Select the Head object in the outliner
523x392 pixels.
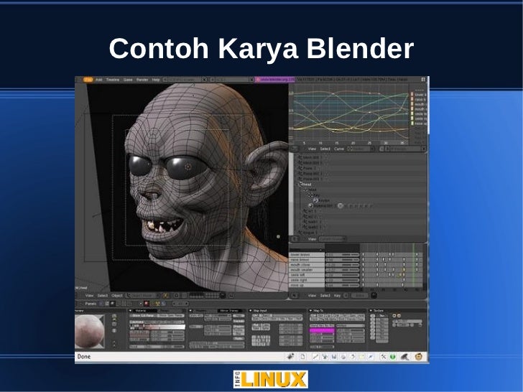pyautogui.click(x=305, y=184)
